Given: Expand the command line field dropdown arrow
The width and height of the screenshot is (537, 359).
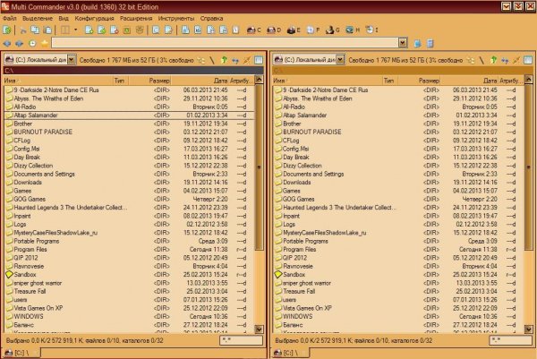Looking at the screenshot, I should pos(403,43).
